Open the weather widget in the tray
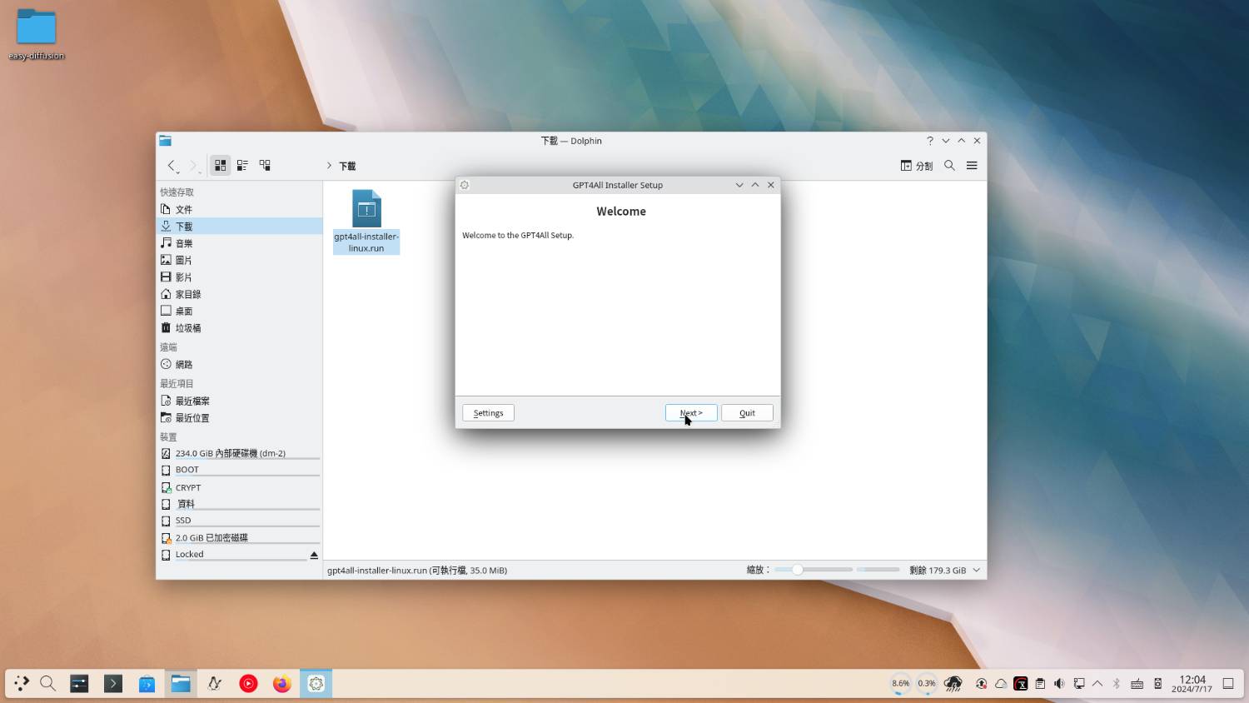Screen dimensions: 1249x703 point(953,684)
